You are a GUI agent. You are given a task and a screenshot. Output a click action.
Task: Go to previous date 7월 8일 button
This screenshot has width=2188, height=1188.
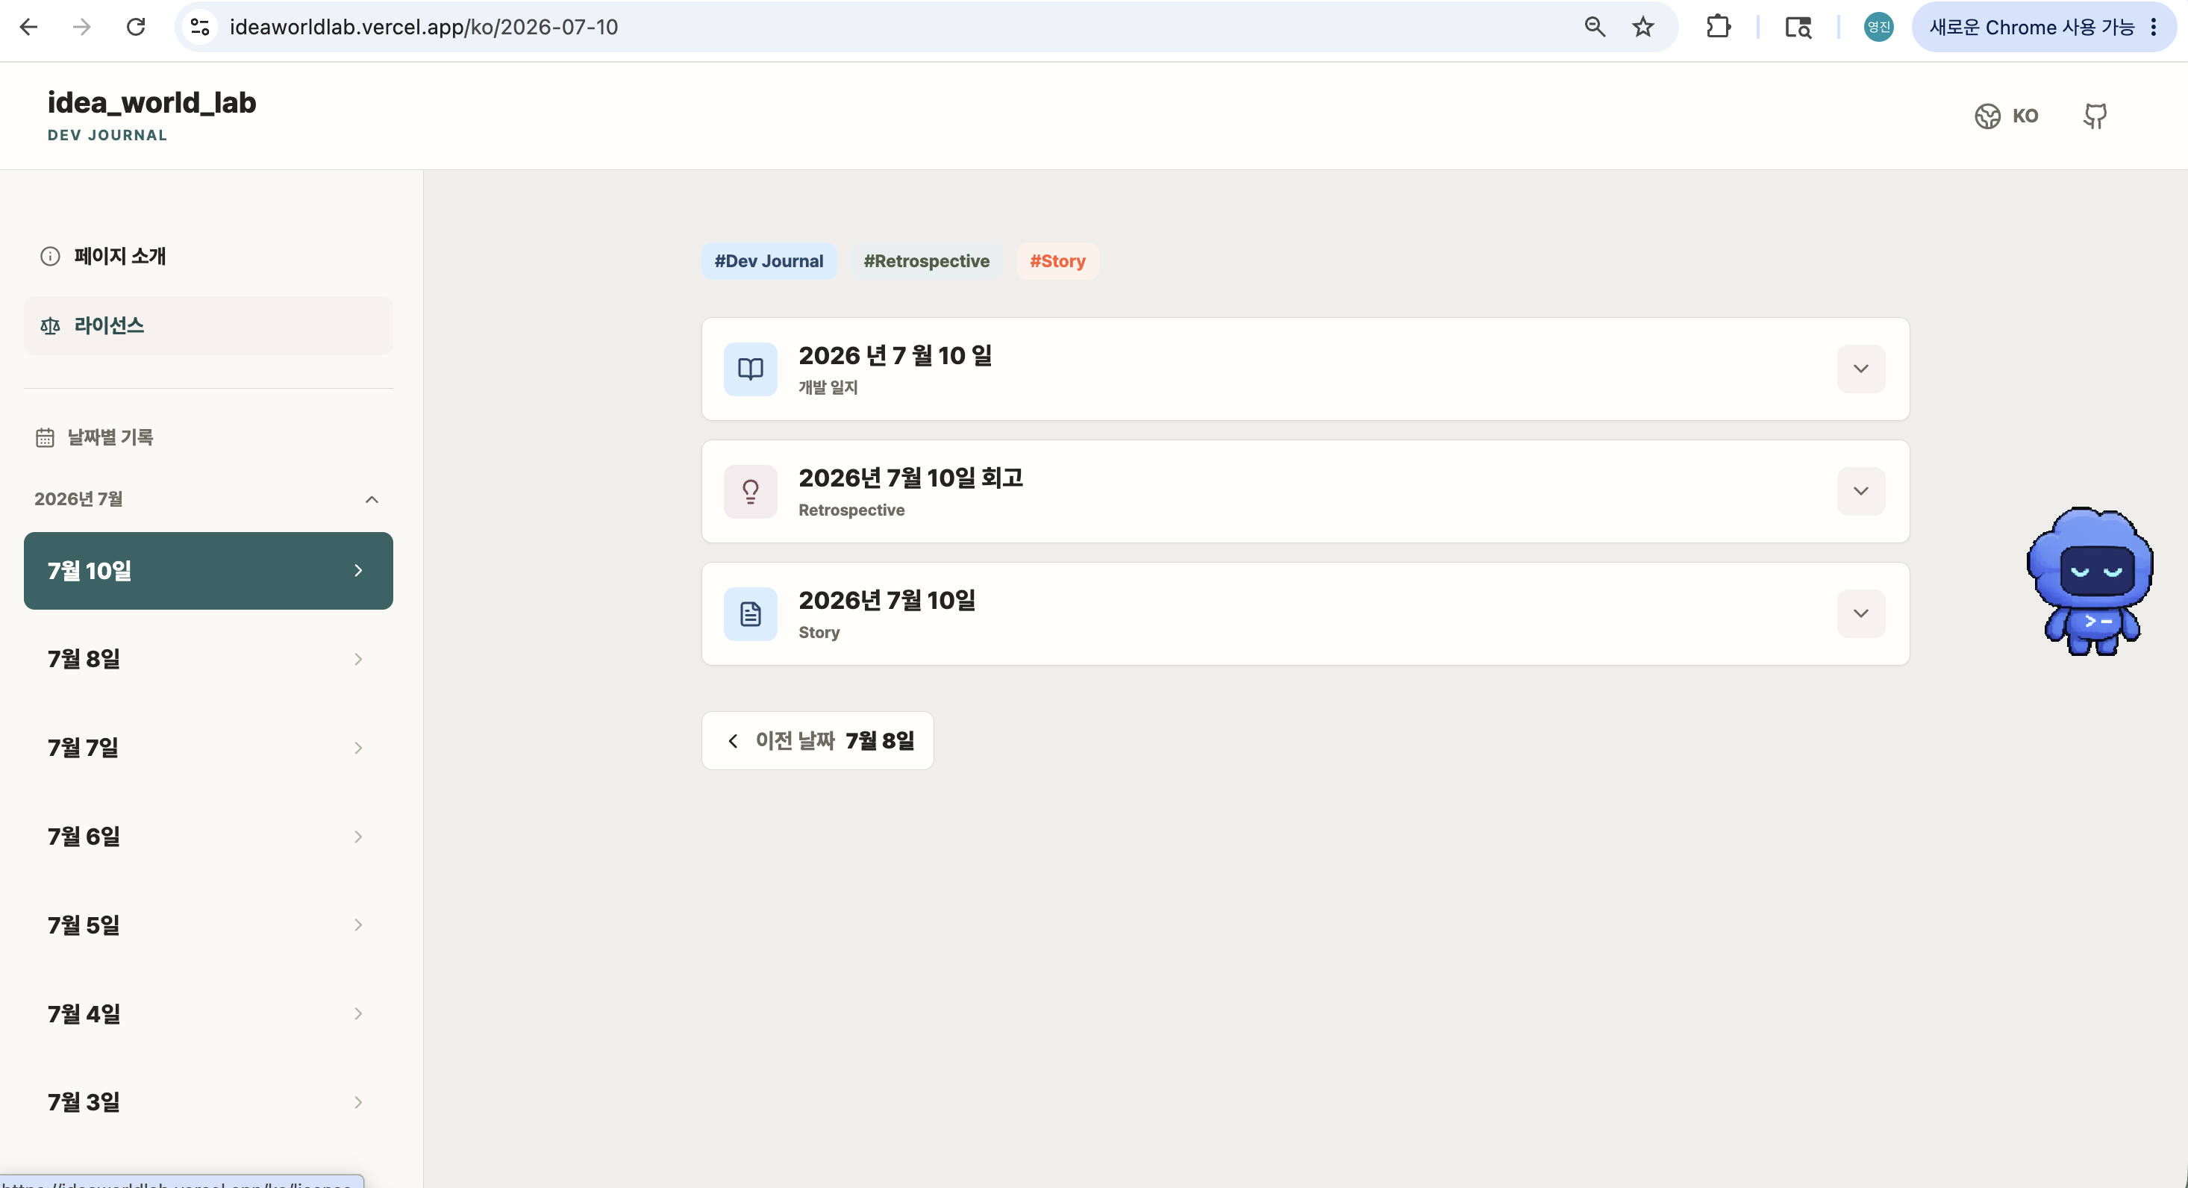click(817, 740)
